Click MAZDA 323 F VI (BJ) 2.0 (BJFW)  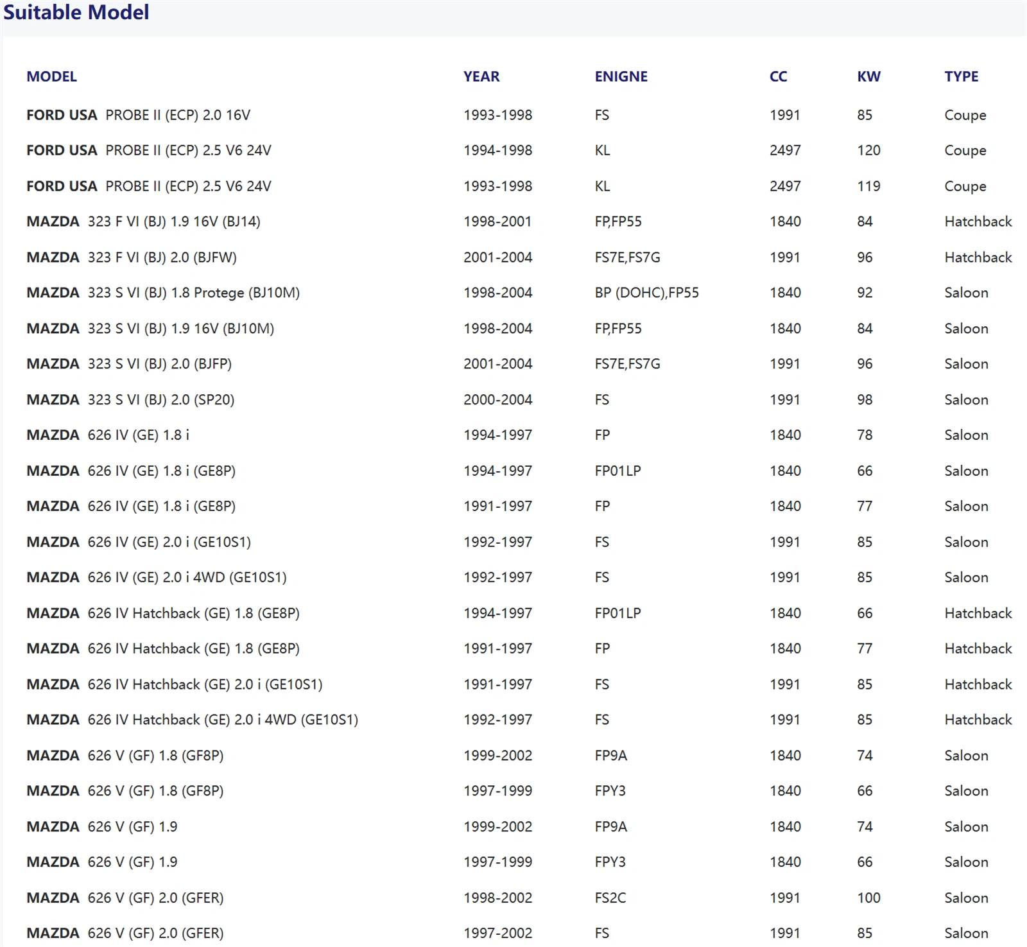coord(132,257)
